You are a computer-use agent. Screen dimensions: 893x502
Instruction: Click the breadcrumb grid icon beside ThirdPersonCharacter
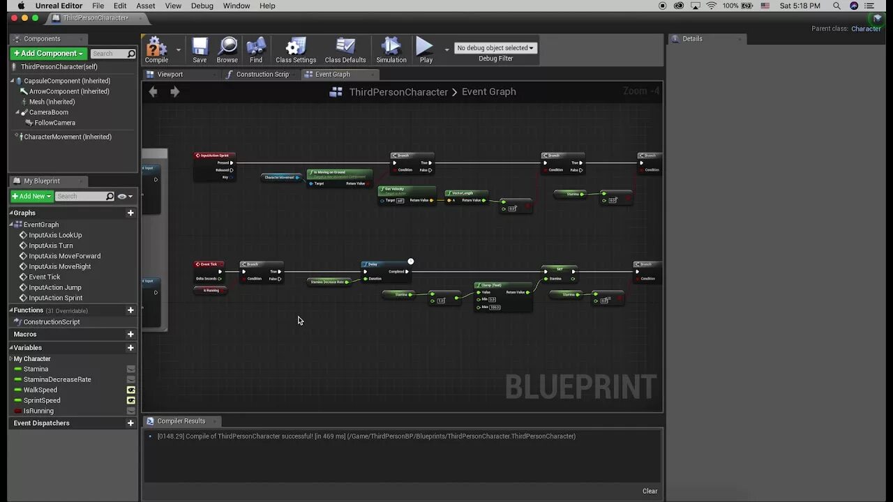pyautogui.click(x=336, y=91)
